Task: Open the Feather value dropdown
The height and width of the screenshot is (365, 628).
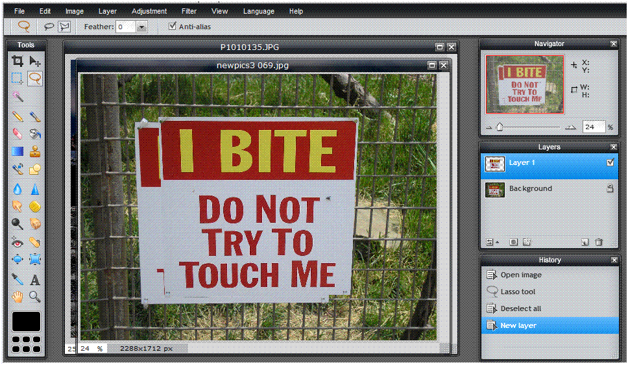Action: [142, 27]
